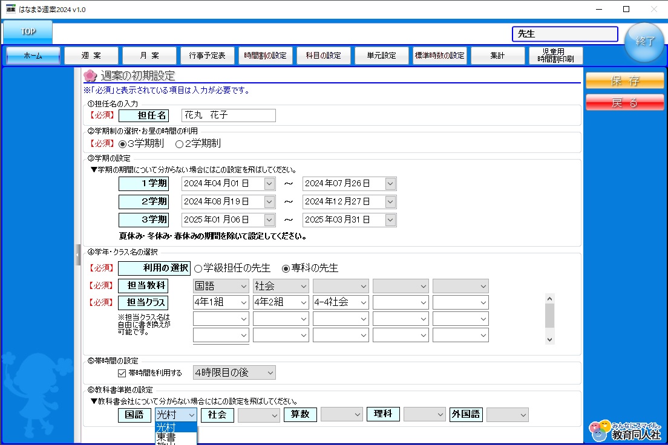Click the class list scroll down arrow
The width and height of the screenshot is (668, 445).
coord(549,339)
